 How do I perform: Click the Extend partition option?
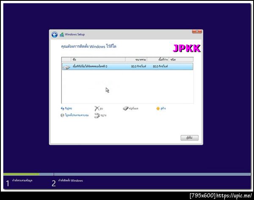(100, 115)
